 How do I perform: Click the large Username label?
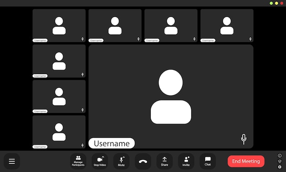(x=111, y=143)
